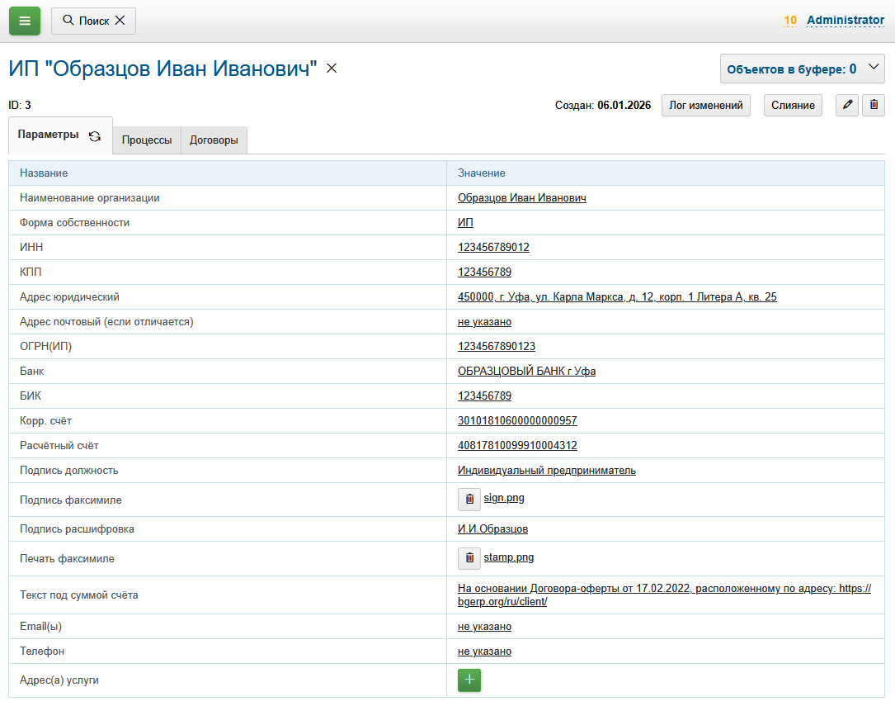Switch to the Договоры tab
The image size is (895, 706).
tap(214, 140)
